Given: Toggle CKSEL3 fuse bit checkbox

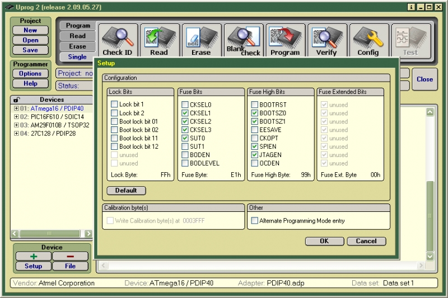Looking at the screenshot, I should point(185,130).
